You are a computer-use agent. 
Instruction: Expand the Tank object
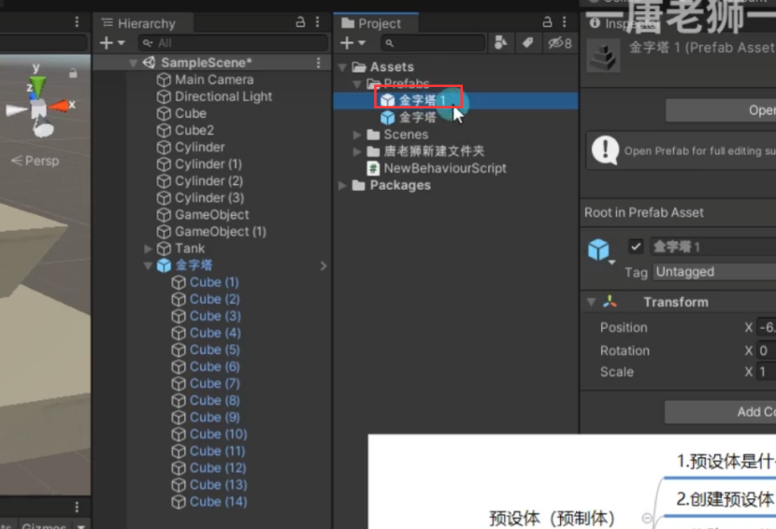click(x=148, y=249)
